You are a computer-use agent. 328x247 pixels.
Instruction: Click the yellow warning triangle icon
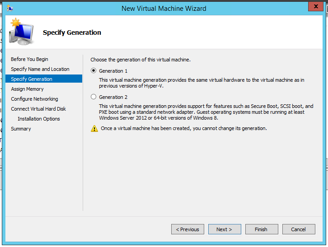[94, 129]
